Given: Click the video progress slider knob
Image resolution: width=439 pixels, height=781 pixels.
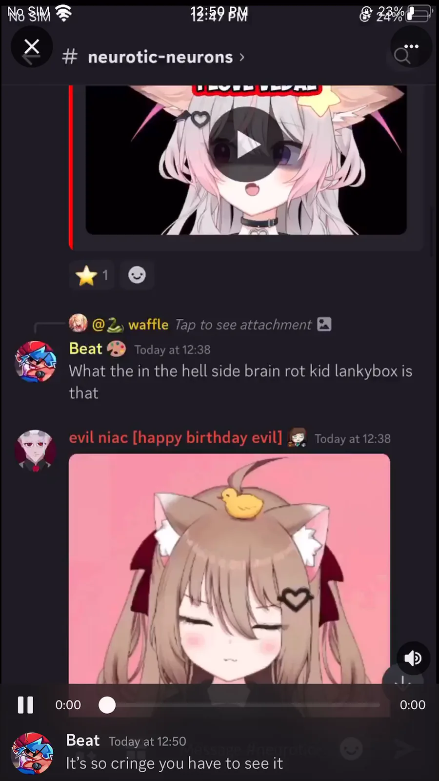Looking at the screenshot, I should [x=107, y=705].
